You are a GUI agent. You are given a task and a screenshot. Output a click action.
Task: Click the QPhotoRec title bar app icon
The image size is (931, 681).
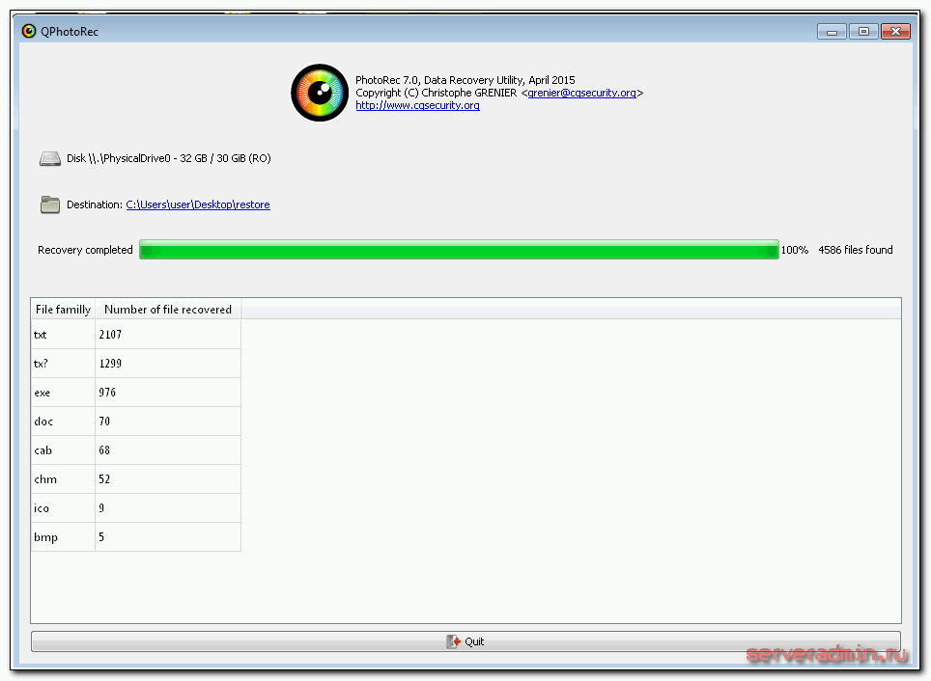29,31
